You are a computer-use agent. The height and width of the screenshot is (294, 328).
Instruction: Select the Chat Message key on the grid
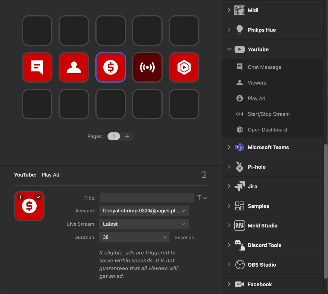tap(37, 67)
